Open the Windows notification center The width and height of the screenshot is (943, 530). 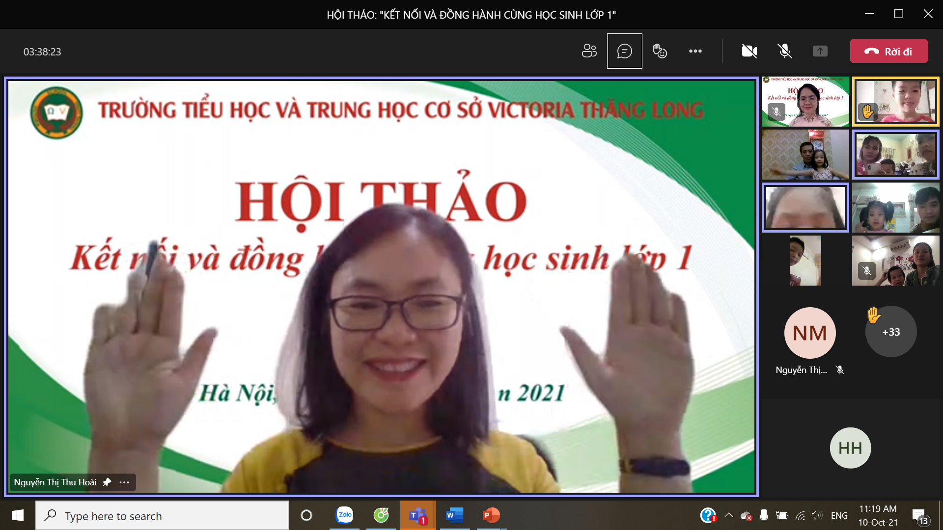919,516
